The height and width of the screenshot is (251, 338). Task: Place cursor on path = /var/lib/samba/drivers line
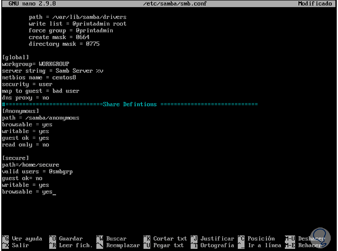pos(78,17)
